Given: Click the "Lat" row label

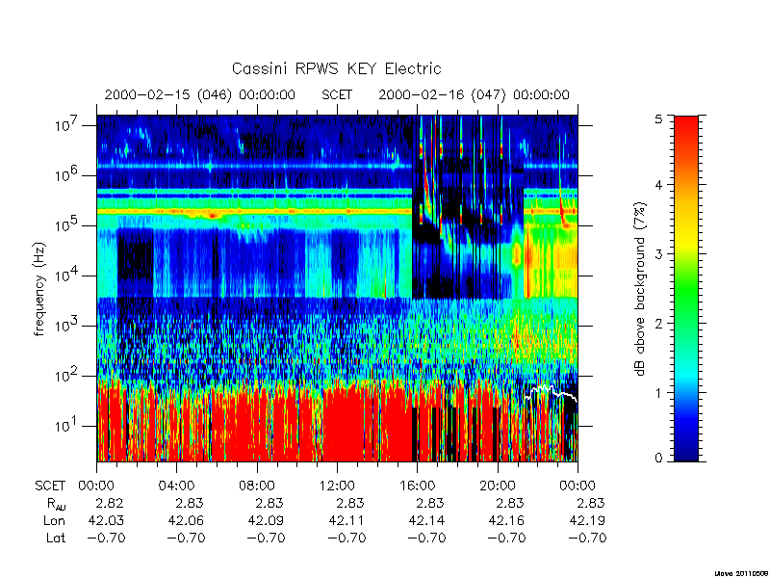Looking at the screenshot, I should [56, 539].
